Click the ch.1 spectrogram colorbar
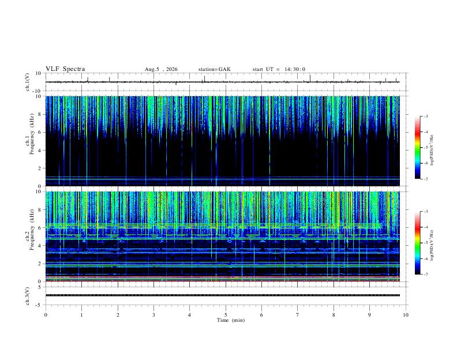The image size is (457, 353). coord(418,148)
